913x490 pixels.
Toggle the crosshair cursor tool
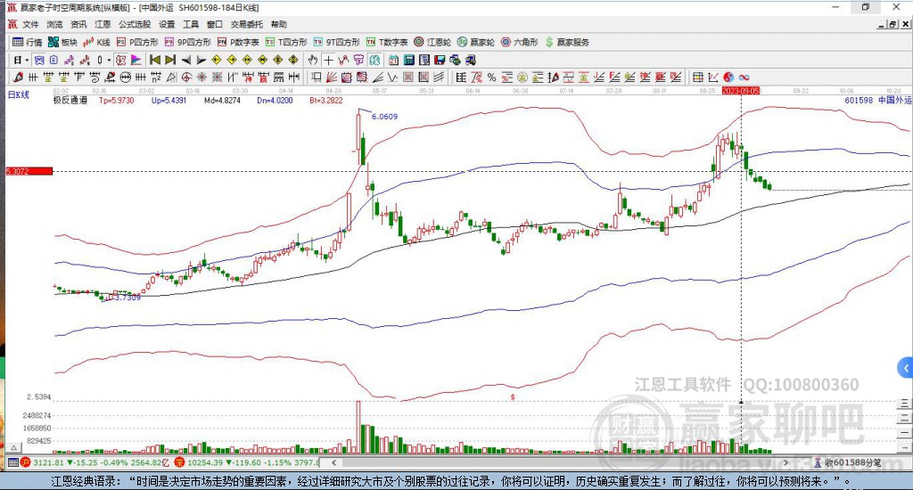pyautogui.click(x=328, y=60)
